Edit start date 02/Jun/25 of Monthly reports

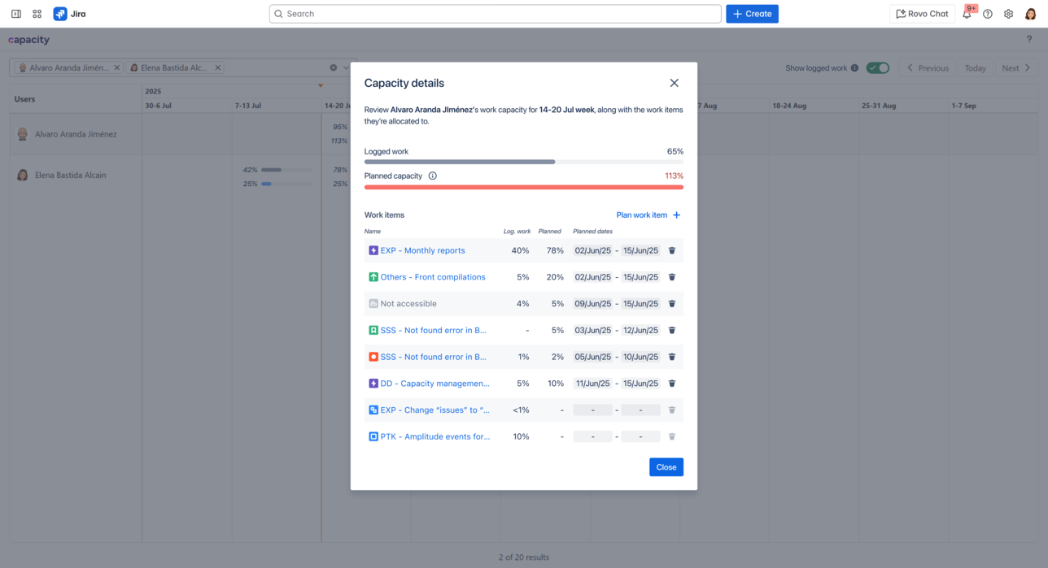593,250
